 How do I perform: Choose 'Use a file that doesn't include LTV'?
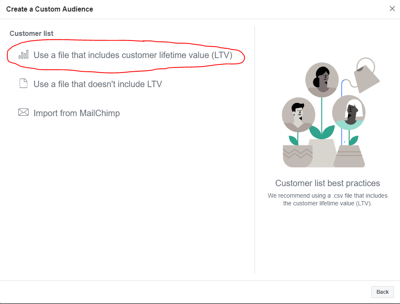[x=98, y=84]
